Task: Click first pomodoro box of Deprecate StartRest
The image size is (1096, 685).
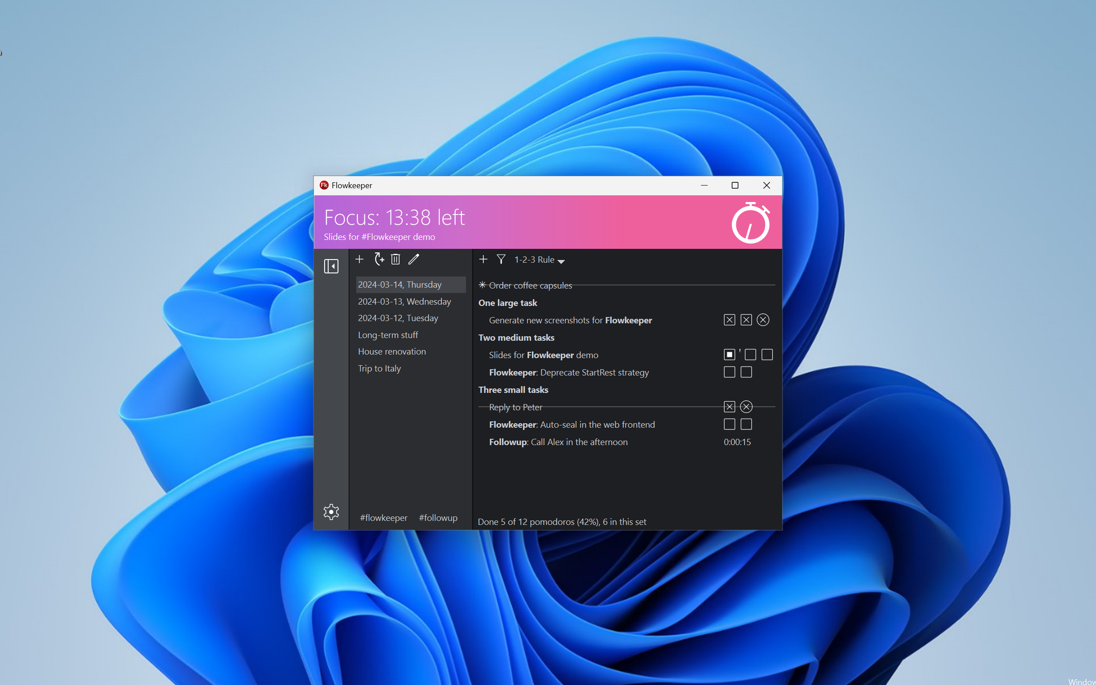Action: tap(729, 372)
